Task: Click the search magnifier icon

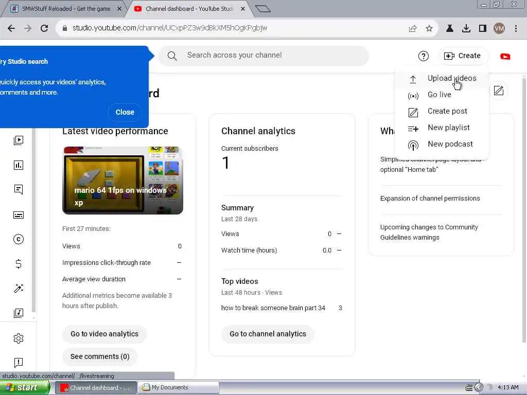Action: 172,56
